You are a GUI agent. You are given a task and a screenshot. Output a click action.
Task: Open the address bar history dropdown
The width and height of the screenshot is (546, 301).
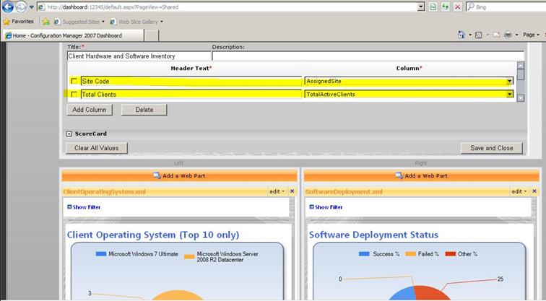421,6
